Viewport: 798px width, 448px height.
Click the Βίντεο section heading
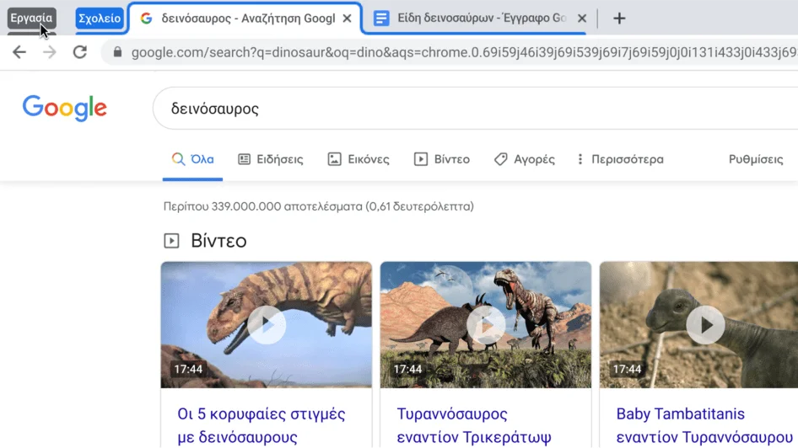(218, 241)
